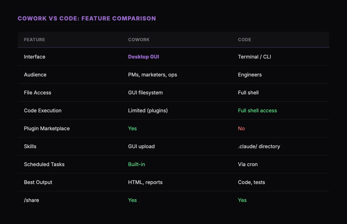The width and height of the screenshot is (347, 224).
Task: Click 'Yes' under CODE for /share
Action: click(x=242, y=200)
